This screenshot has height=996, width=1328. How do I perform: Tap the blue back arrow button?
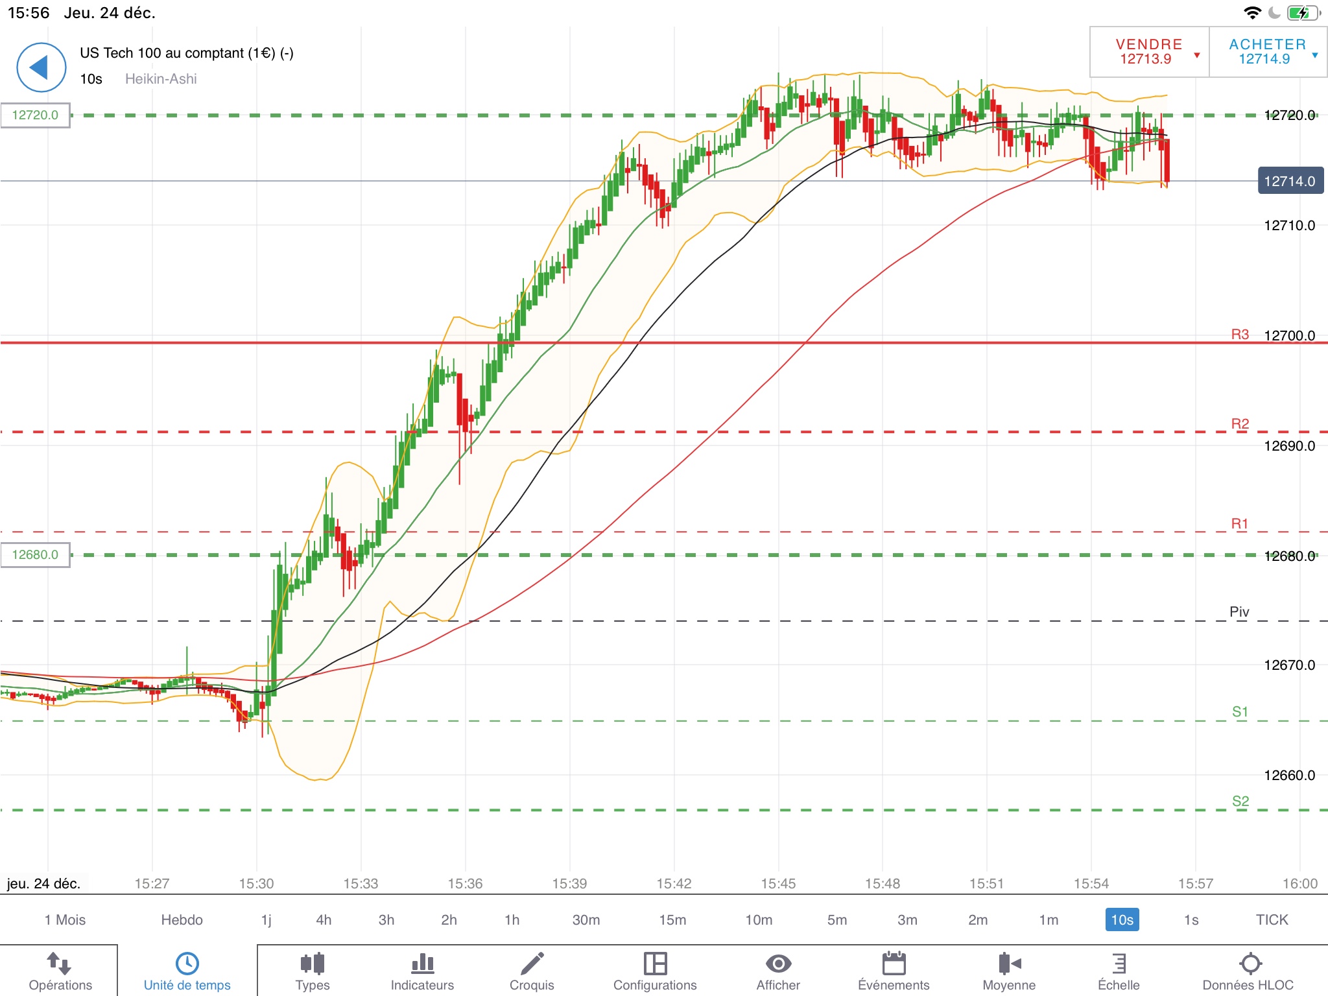click(41, 67)
